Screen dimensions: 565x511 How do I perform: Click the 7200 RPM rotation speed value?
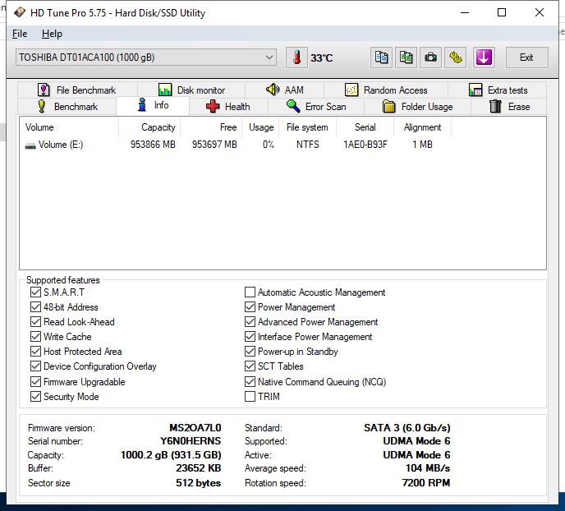426,483
